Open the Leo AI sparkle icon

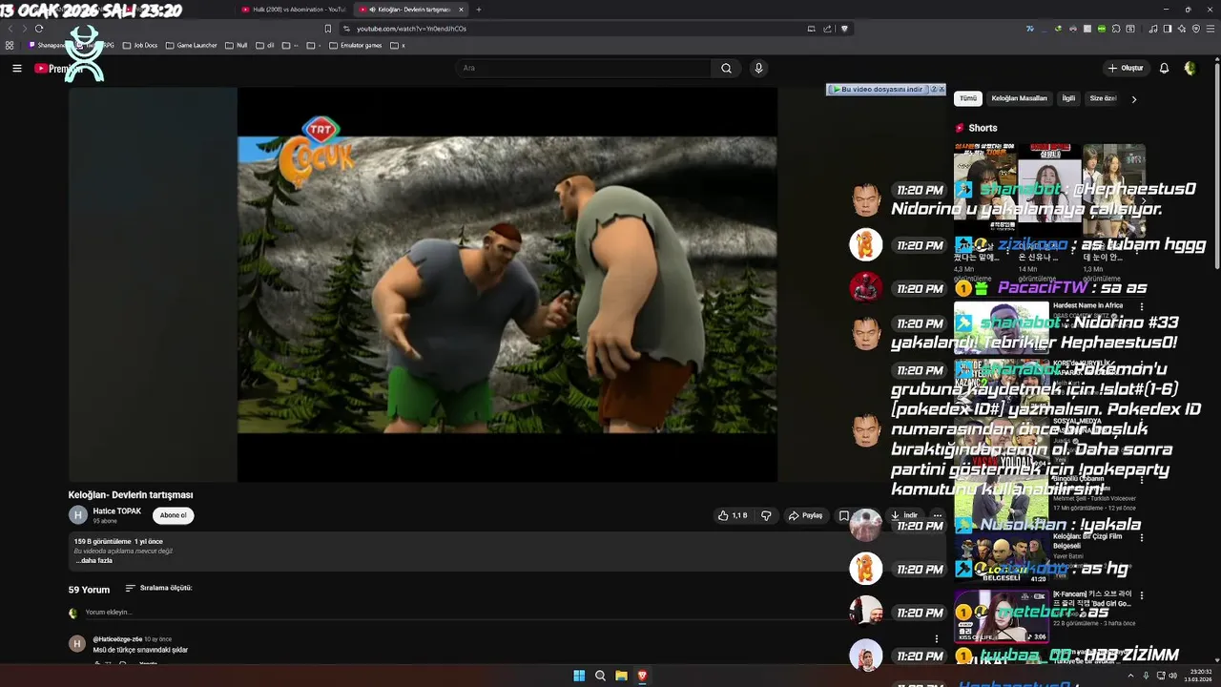[1182, 29]
